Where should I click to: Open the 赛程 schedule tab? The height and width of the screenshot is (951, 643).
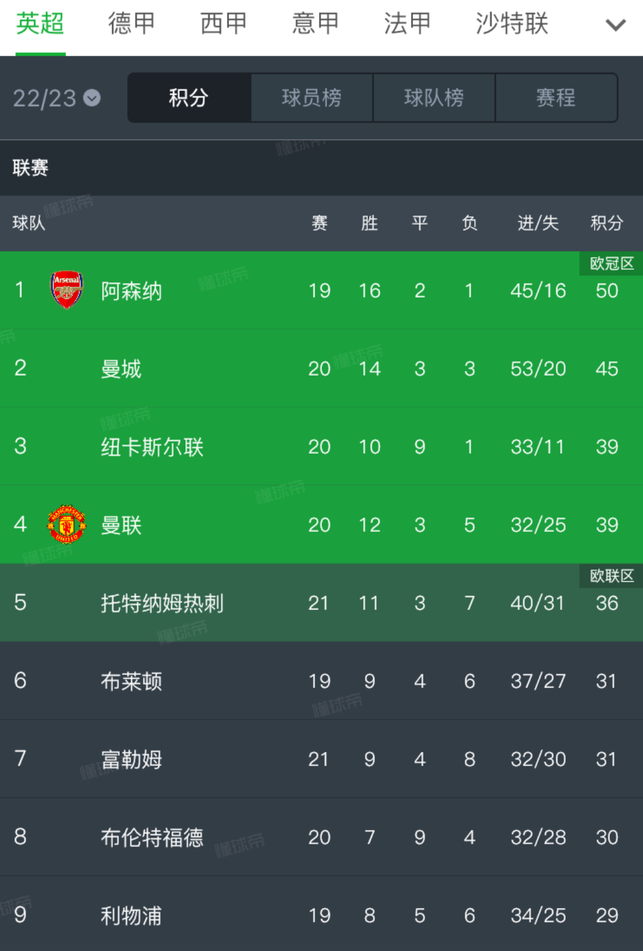(556, 98)
